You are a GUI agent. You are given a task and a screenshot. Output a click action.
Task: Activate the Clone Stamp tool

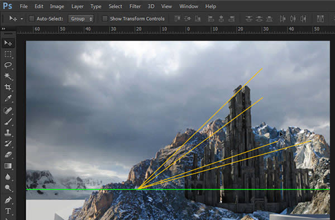click(x=8, y=133)
